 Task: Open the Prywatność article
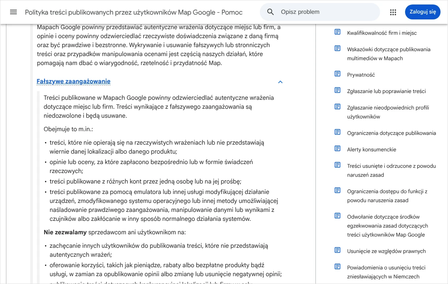coord(361,75)
